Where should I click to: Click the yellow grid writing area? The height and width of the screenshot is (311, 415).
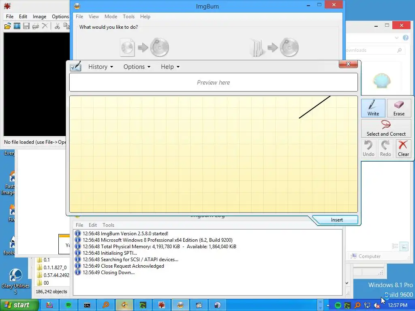click(x=213, y=154)
